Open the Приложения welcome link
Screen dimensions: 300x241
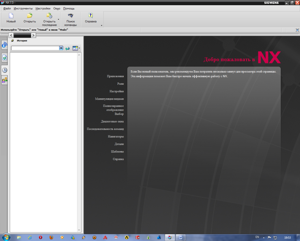[115, 76]
